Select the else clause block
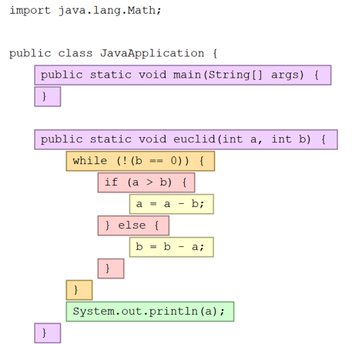Screen dimensions: 362x344 point(133,225)
